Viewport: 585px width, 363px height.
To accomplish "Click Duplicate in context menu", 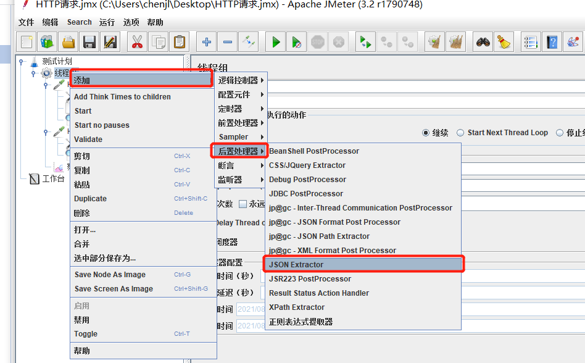I will coord(143,198).
